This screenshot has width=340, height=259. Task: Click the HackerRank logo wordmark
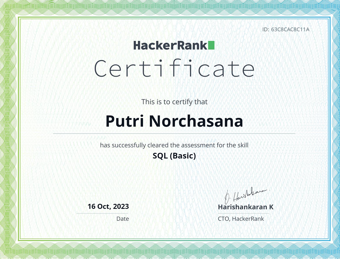(x=174, y=46)
